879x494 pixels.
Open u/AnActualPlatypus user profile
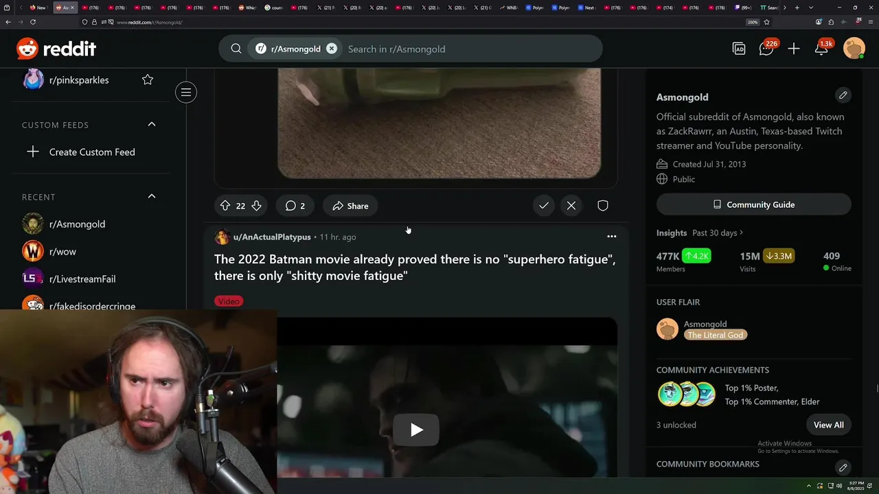point(272,237)
